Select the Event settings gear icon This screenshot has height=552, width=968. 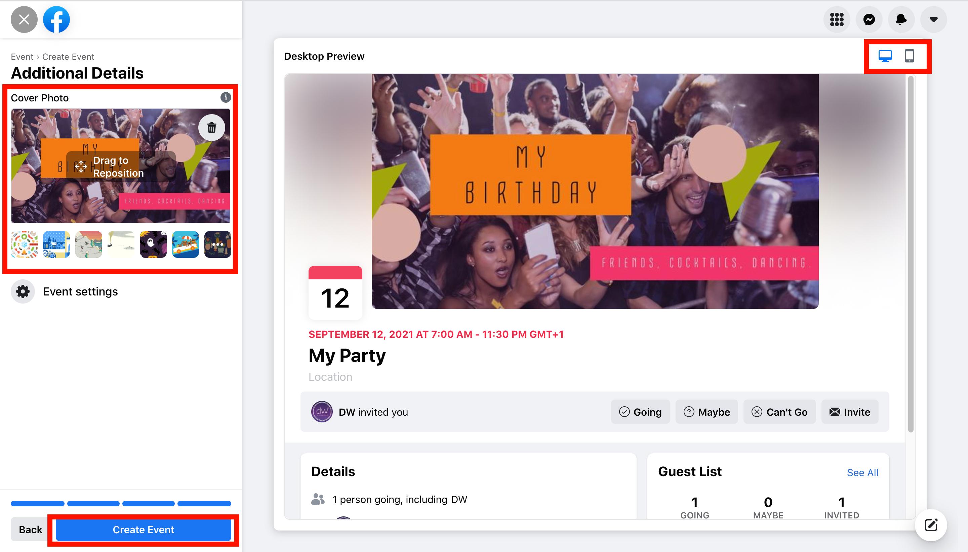click(23, 291)
